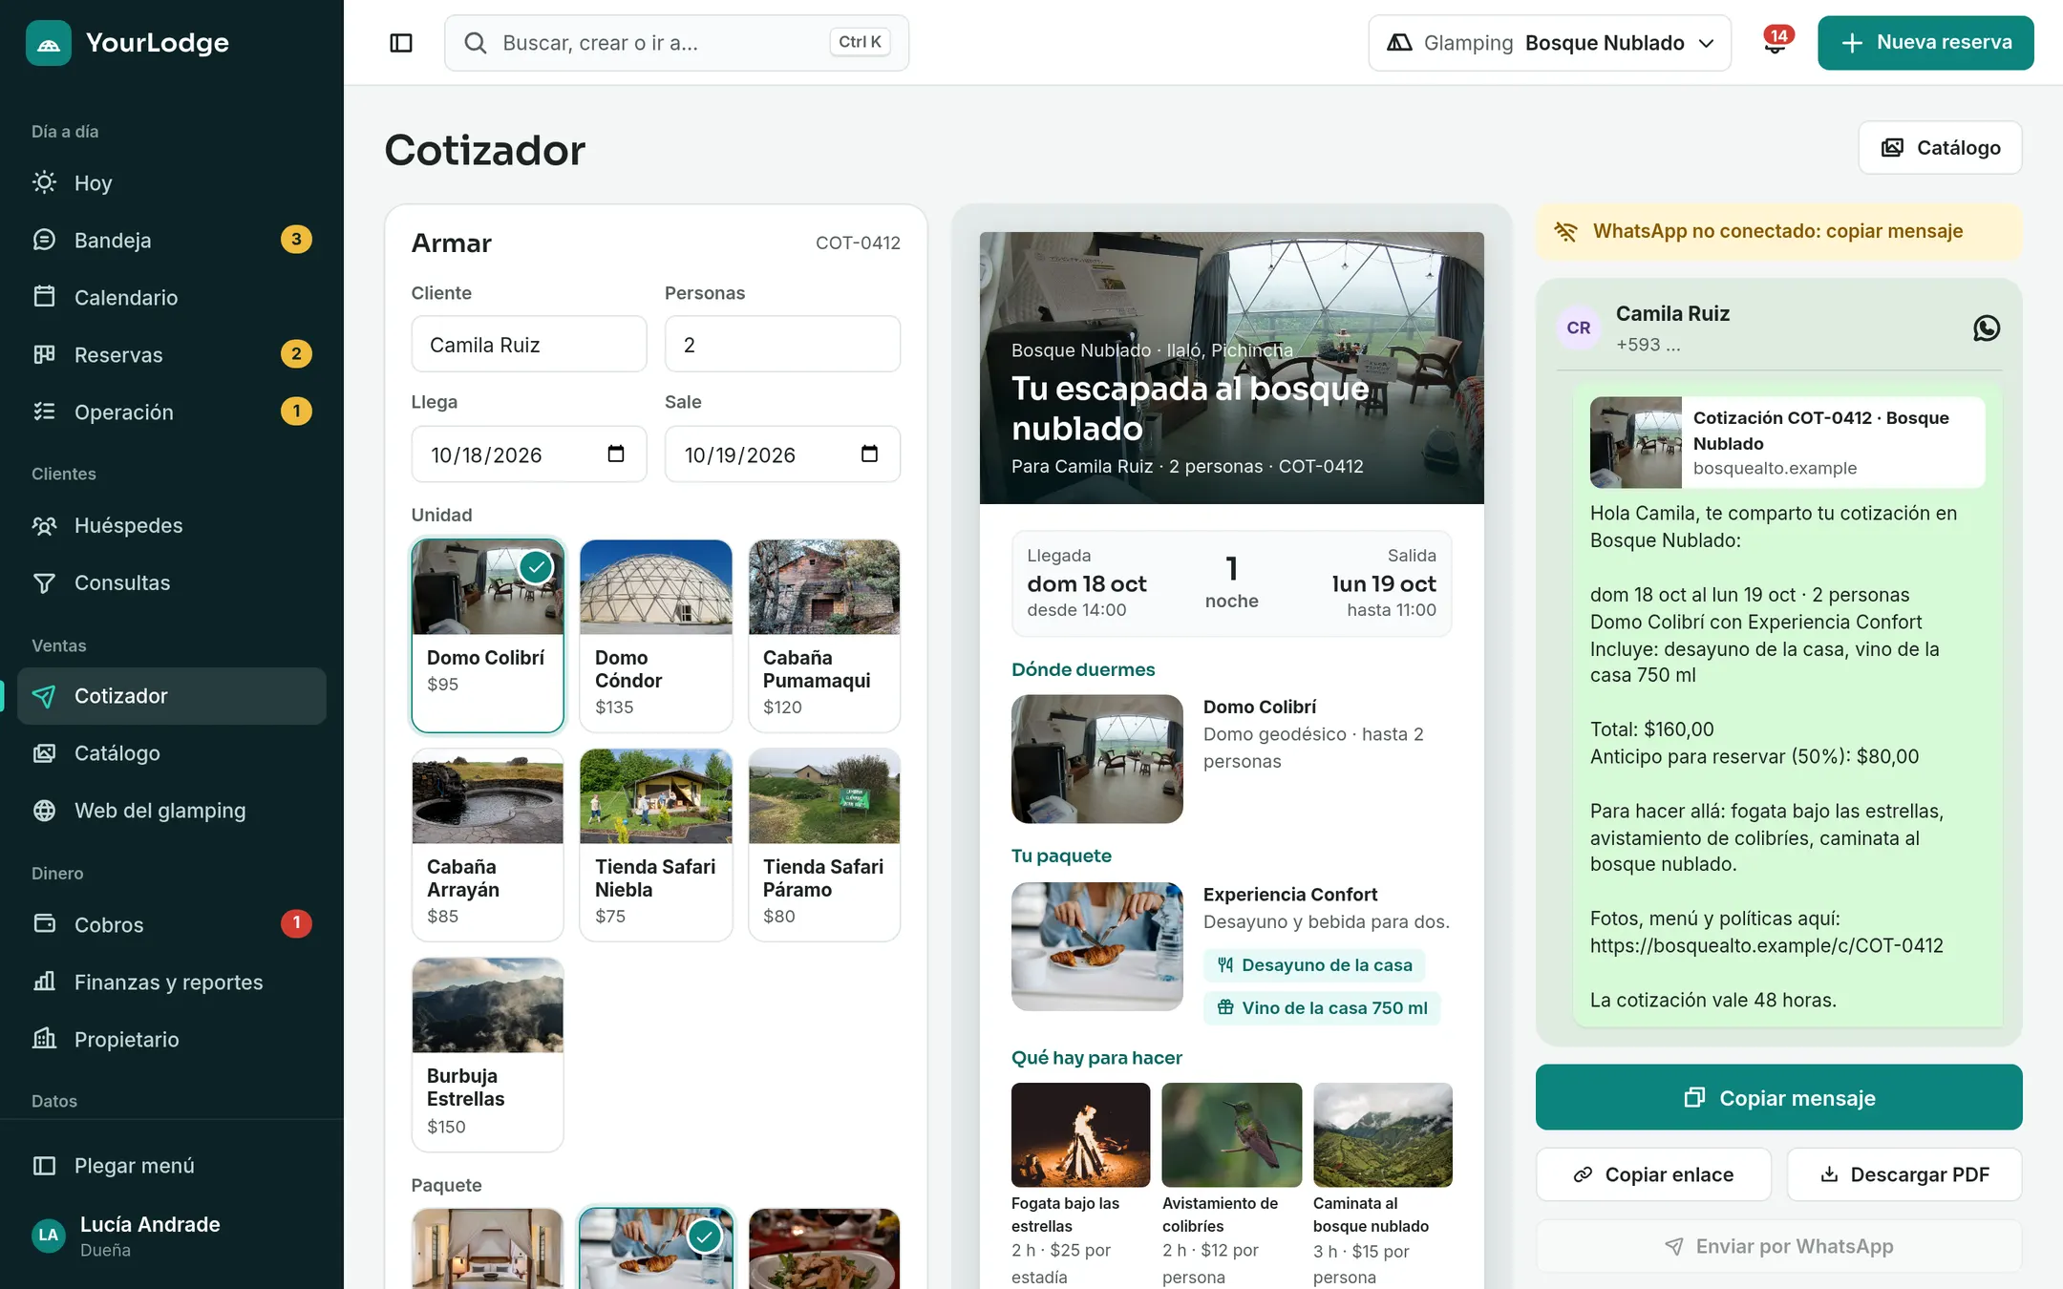This screenshot has height=1289, width=2063.
Task: Open the Sale date calendar picker
Action: click(x=869, y=454)
